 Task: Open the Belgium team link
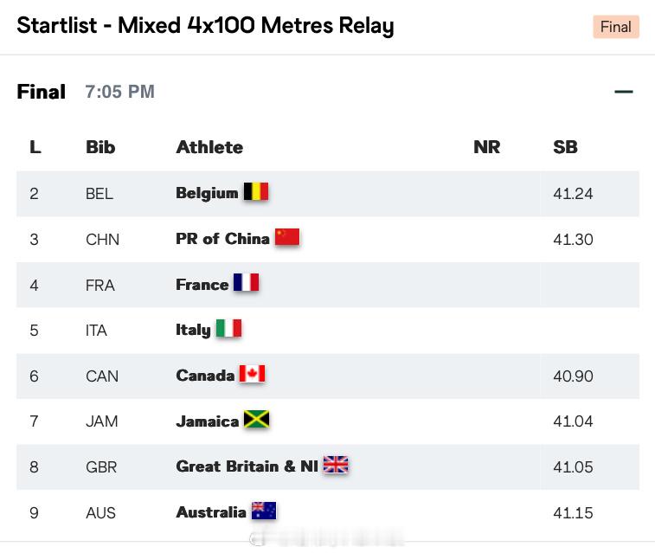tap(207, 193)
